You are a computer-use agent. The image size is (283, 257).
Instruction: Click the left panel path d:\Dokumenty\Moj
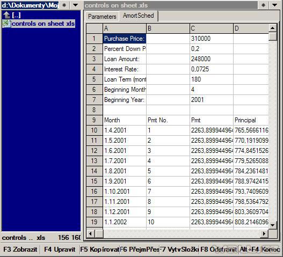(x=30, y=5)
